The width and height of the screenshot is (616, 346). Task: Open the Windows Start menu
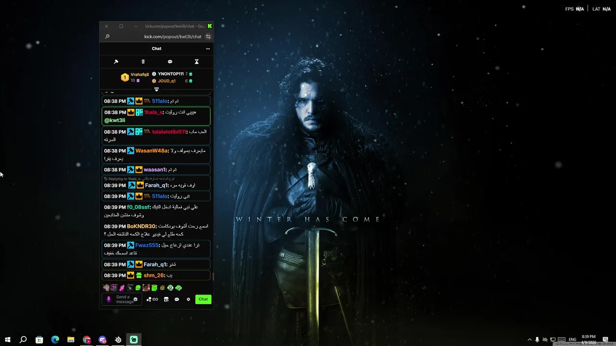pos(8,340)
